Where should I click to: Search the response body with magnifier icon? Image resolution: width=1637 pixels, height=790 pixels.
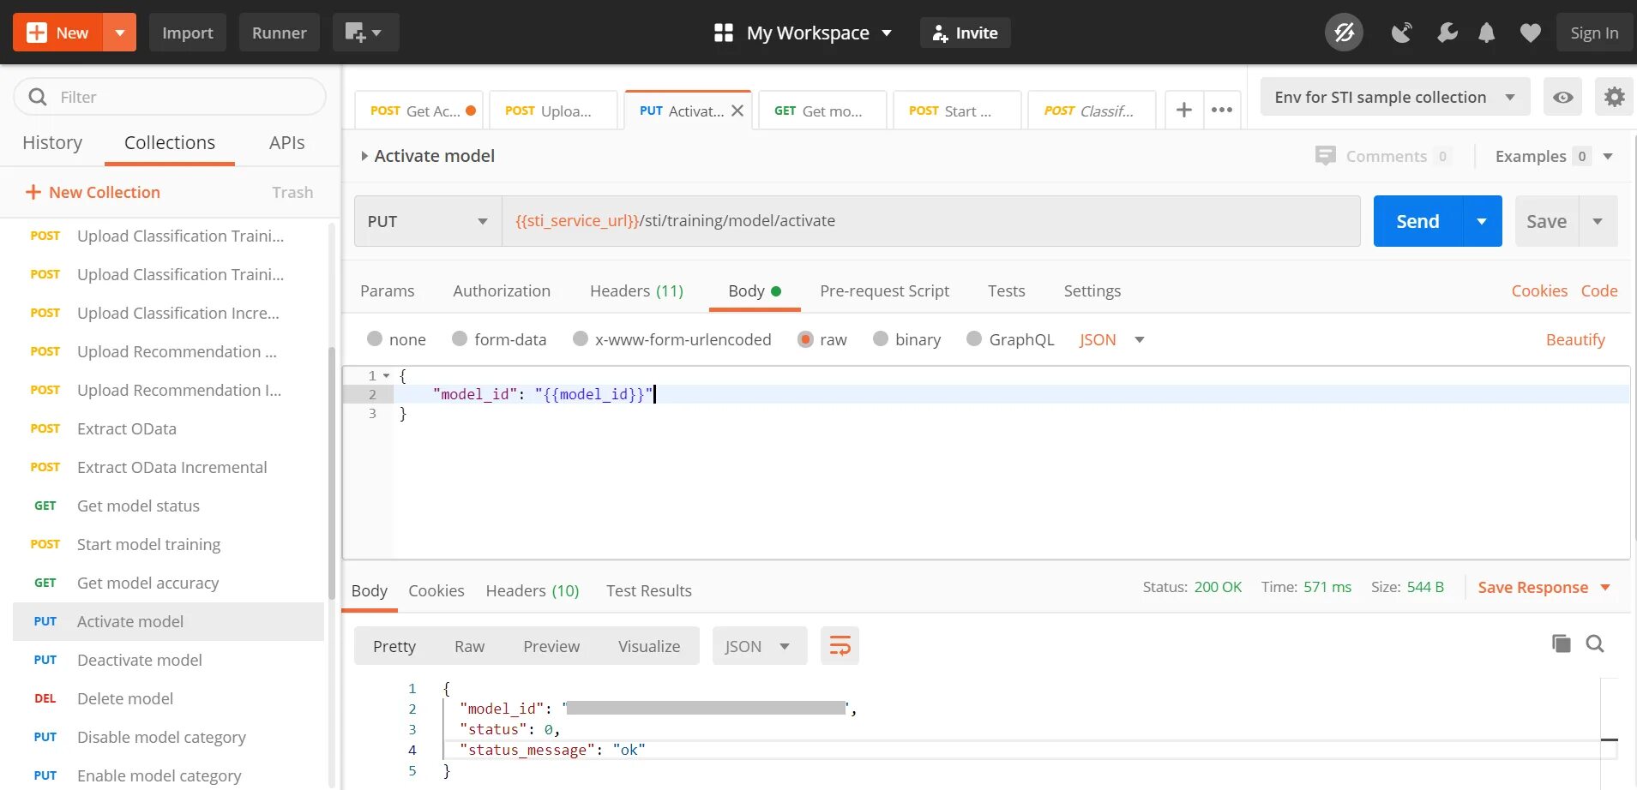(1595, 643)
